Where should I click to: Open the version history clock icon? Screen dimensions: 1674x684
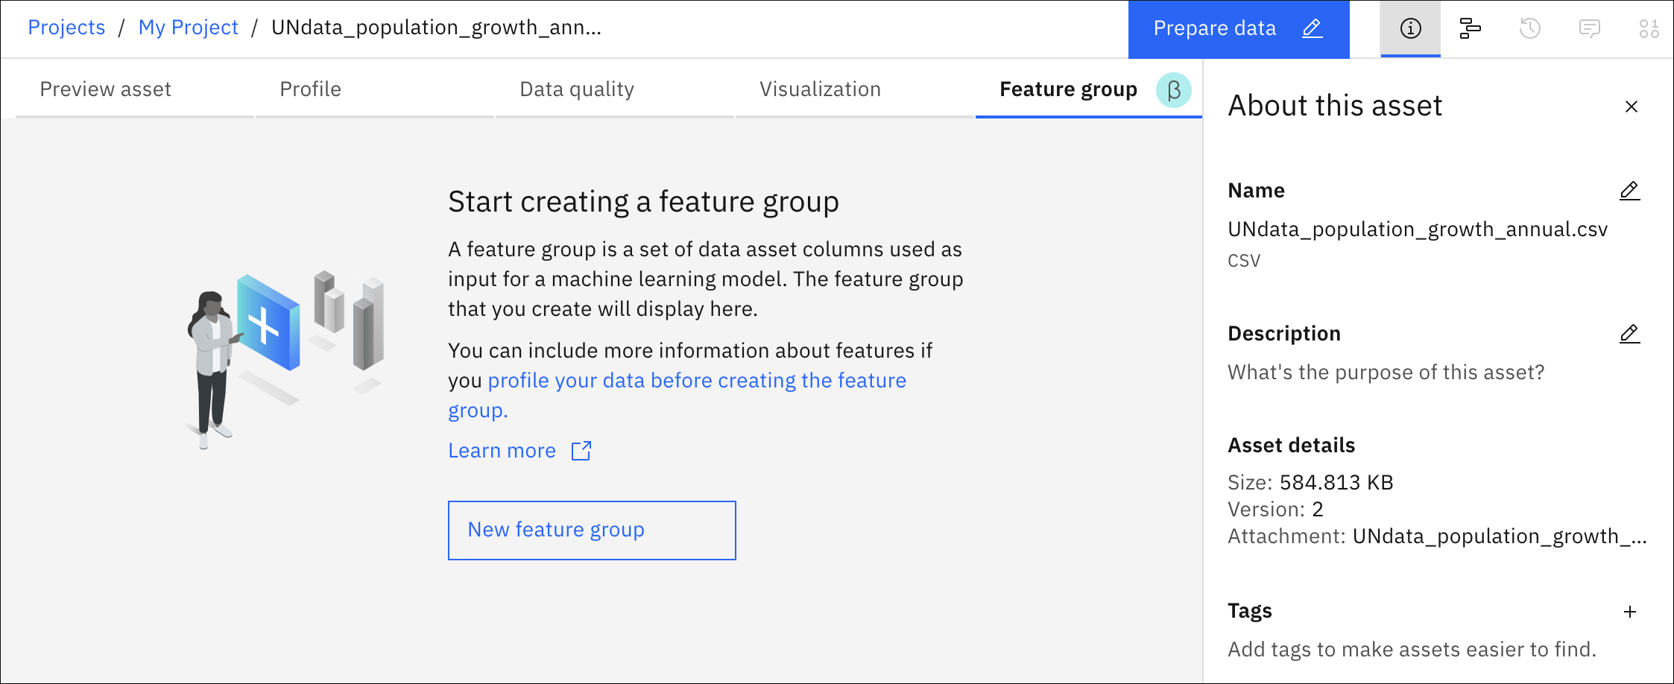coord(1529,28)
